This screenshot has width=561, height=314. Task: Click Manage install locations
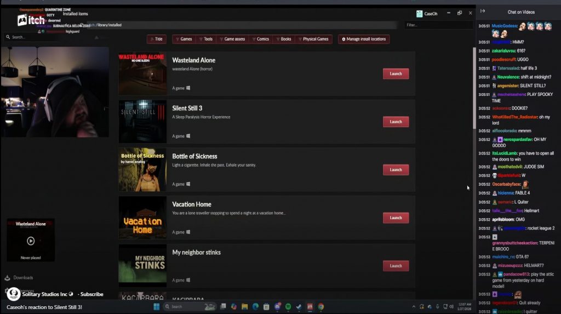(x=364, y=39)
